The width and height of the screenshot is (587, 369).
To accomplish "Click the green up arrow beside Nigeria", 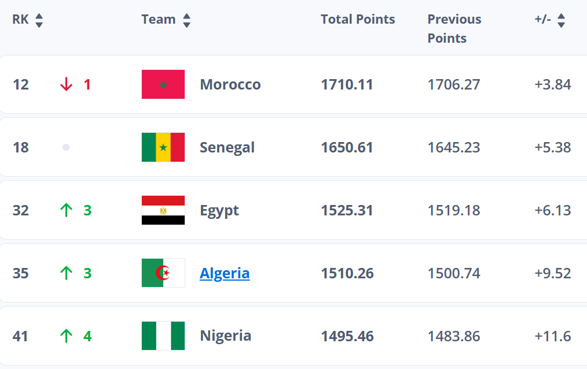I will pyautogui.click(x=65, y=336).
